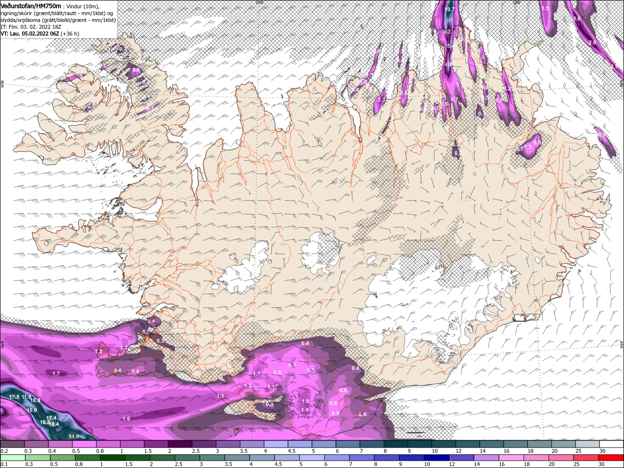Click the 1.3 value on the map

(x=248, y=386)
